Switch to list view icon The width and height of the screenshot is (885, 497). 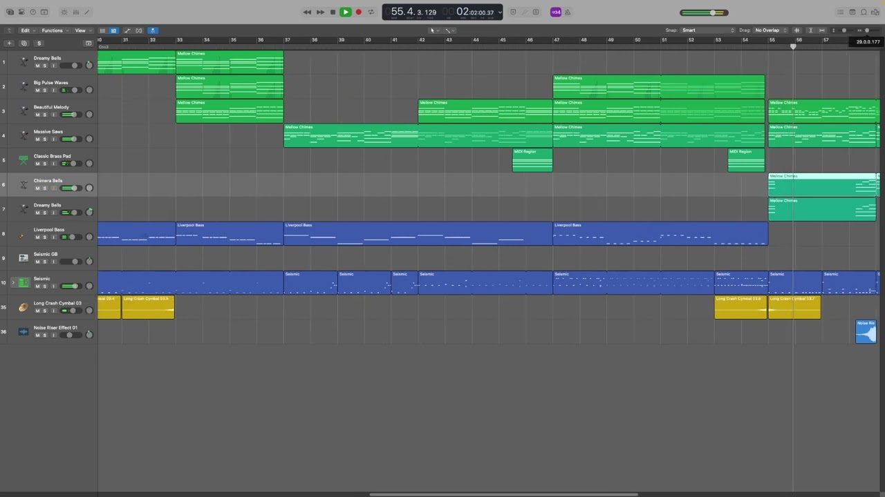coord(114,30)
